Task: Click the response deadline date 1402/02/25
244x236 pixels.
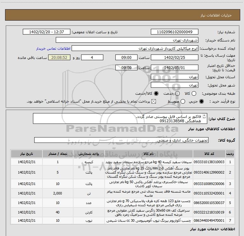Action: tap(174, 57)
